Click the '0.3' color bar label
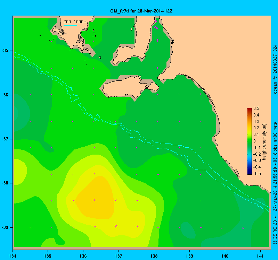Viewport: 278px width, 260px height. tap(256, 122)
